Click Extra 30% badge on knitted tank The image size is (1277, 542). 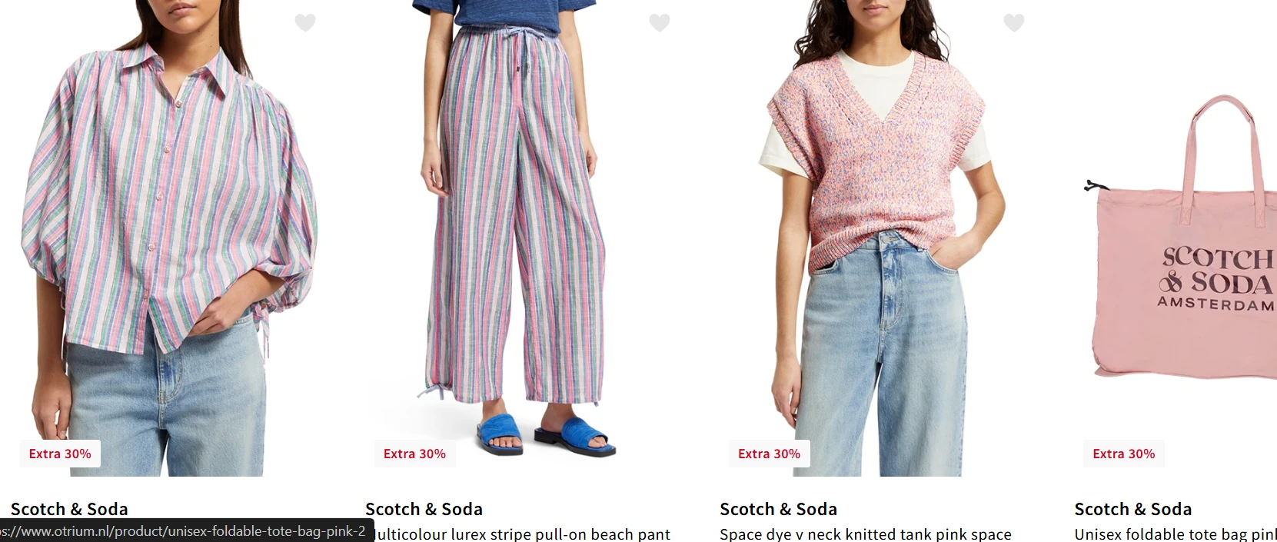(769, 454)
